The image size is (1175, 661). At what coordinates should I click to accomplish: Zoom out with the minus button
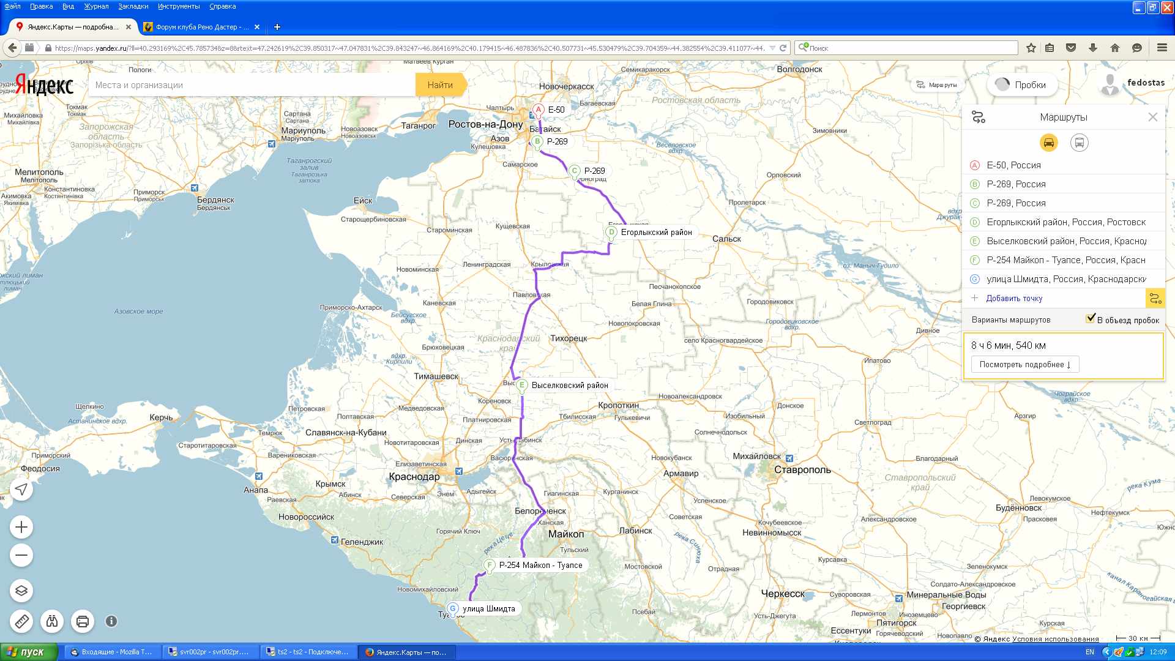coord(21,555)
